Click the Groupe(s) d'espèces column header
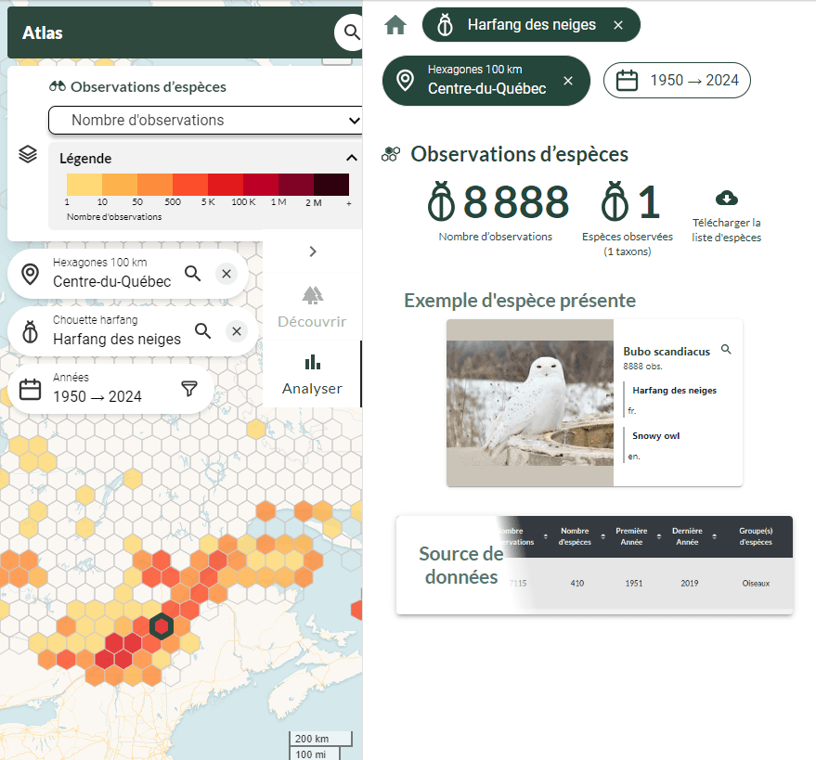This screenshot has height=760, width=816. coord(756,536)
